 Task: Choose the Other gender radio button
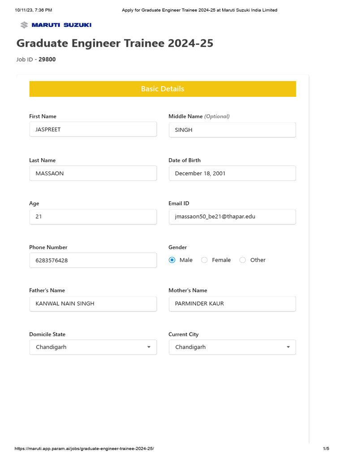pos(242,260)
